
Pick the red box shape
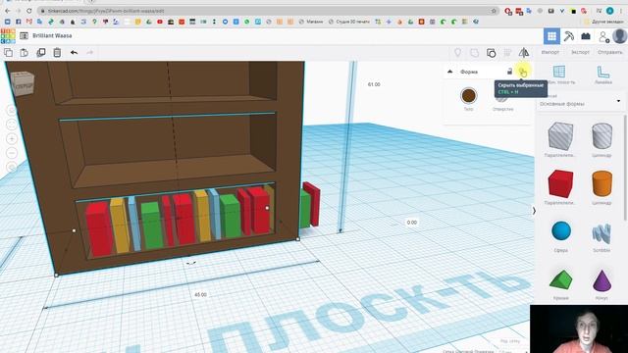[x=560, y=183]
